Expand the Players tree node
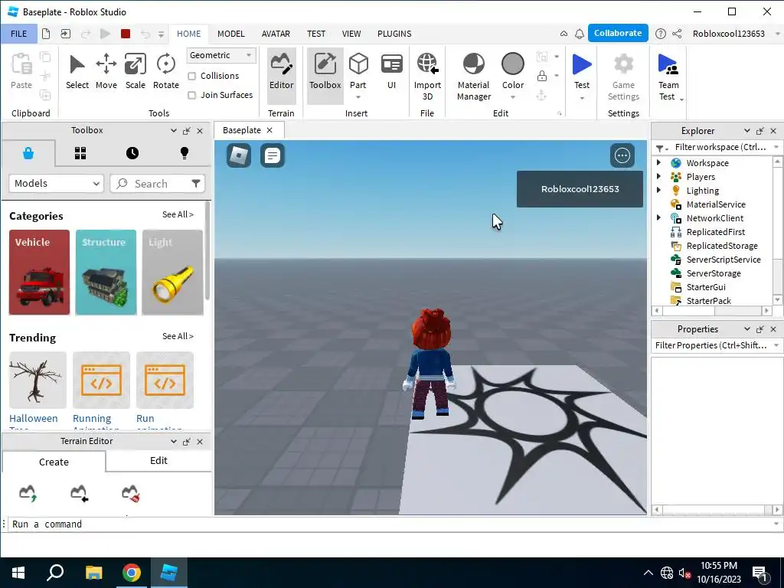This screenshot has height=588, width=784. (658, 176)
